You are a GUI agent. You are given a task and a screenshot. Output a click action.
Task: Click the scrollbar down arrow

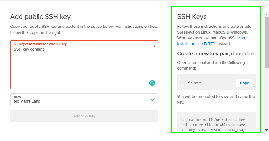coord(266,130)
